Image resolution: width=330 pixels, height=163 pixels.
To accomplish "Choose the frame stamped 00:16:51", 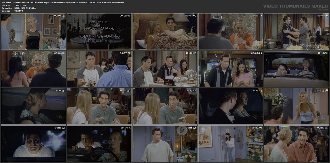I will coord(34,144).
